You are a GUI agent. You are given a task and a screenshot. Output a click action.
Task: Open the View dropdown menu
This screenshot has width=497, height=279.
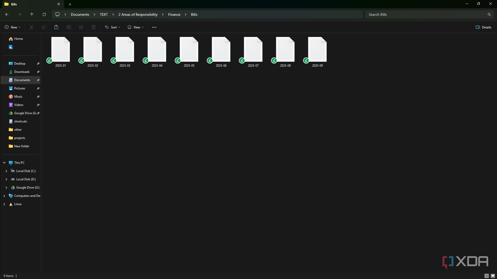coord(135,27)
